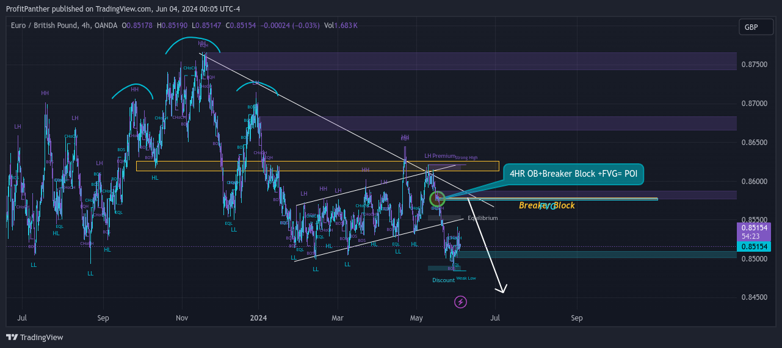Click the 0.85000 price axis label
Viewport: 782px width, 348px height.
pyautogui.click(x=754, y=259)
